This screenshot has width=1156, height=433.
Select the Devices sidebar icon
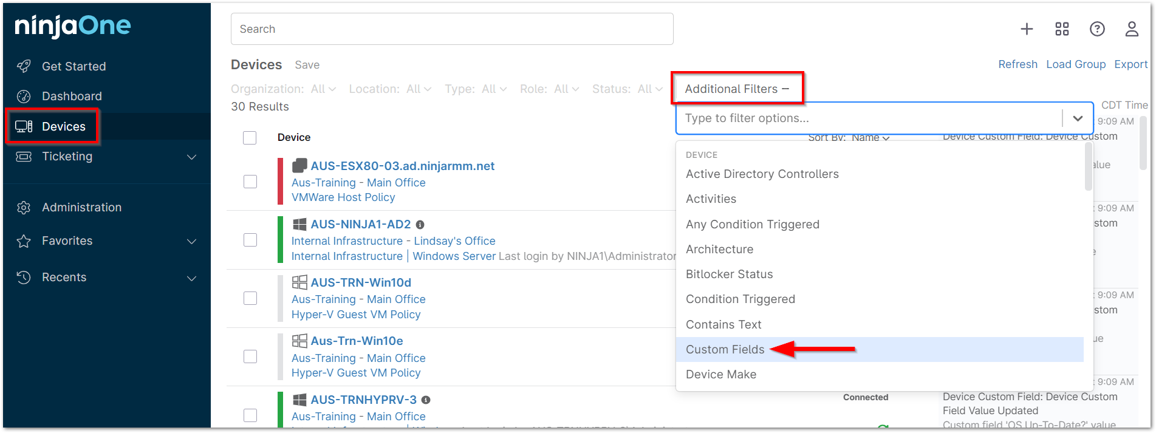(24, 126)
